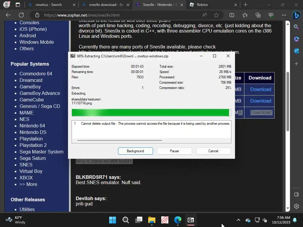This screenshot has height=227, width=303.
Task: Open the Dreamcast sidebar link
Action: (31, 80)
